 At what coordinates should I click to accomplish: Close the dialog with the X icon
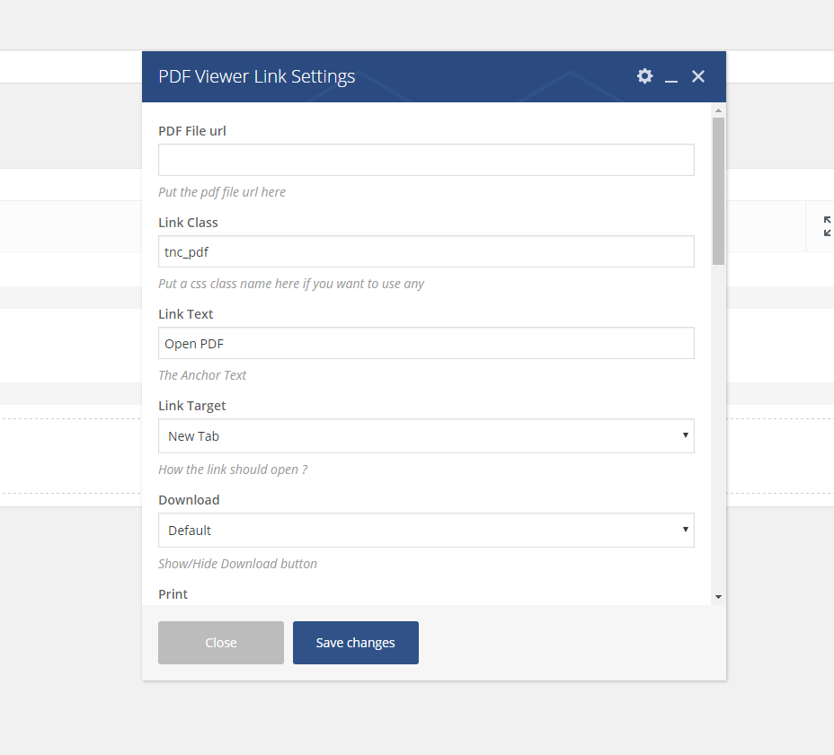pyautogui.click(x=698, y=76)
